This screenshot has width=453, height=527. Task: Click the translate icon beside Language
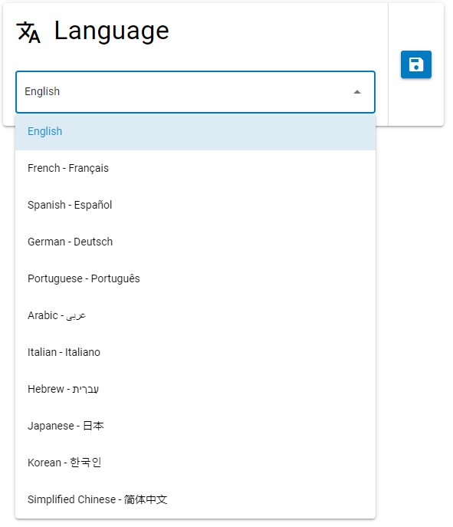pyautogui.click(x=28, y=32)
